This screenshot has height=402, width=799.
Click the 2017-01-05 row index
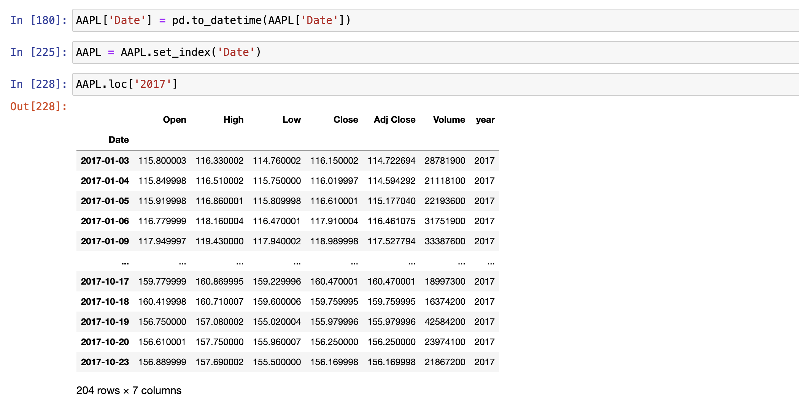[105, 201]
